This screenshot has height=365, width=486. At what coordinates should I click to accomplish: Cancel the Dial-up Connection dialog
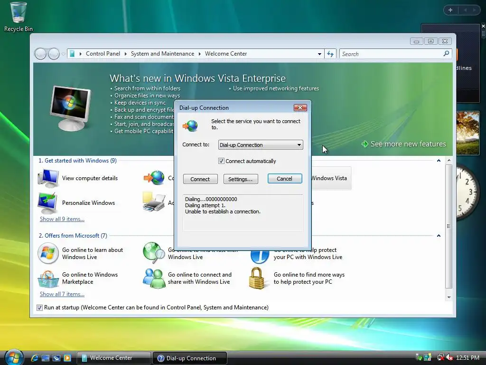285,179
